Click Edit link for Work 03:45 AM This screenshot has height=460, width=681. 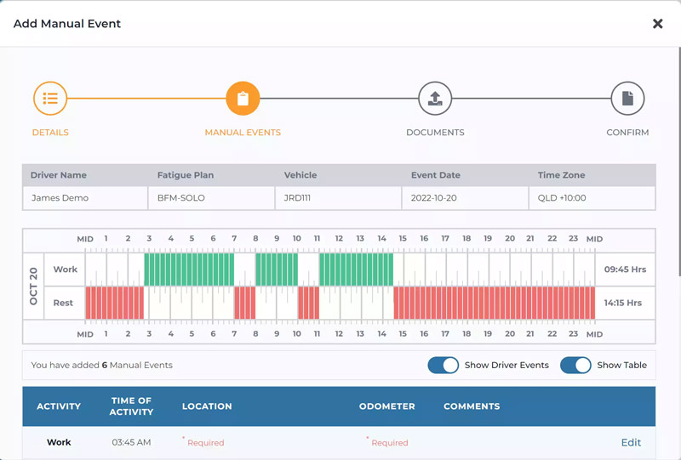[x=631, y=442]
